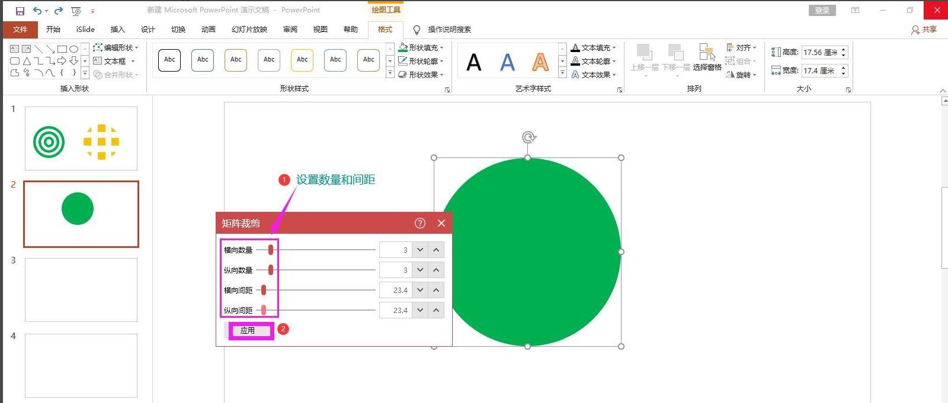Open help in 矩阵裁剪 dialog

point(420,223)
